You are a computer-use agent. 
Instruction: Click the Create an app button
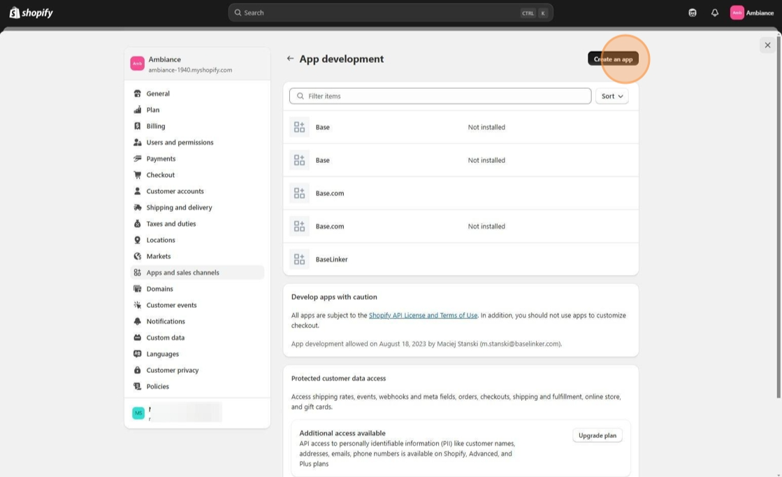tap(613, 59)
